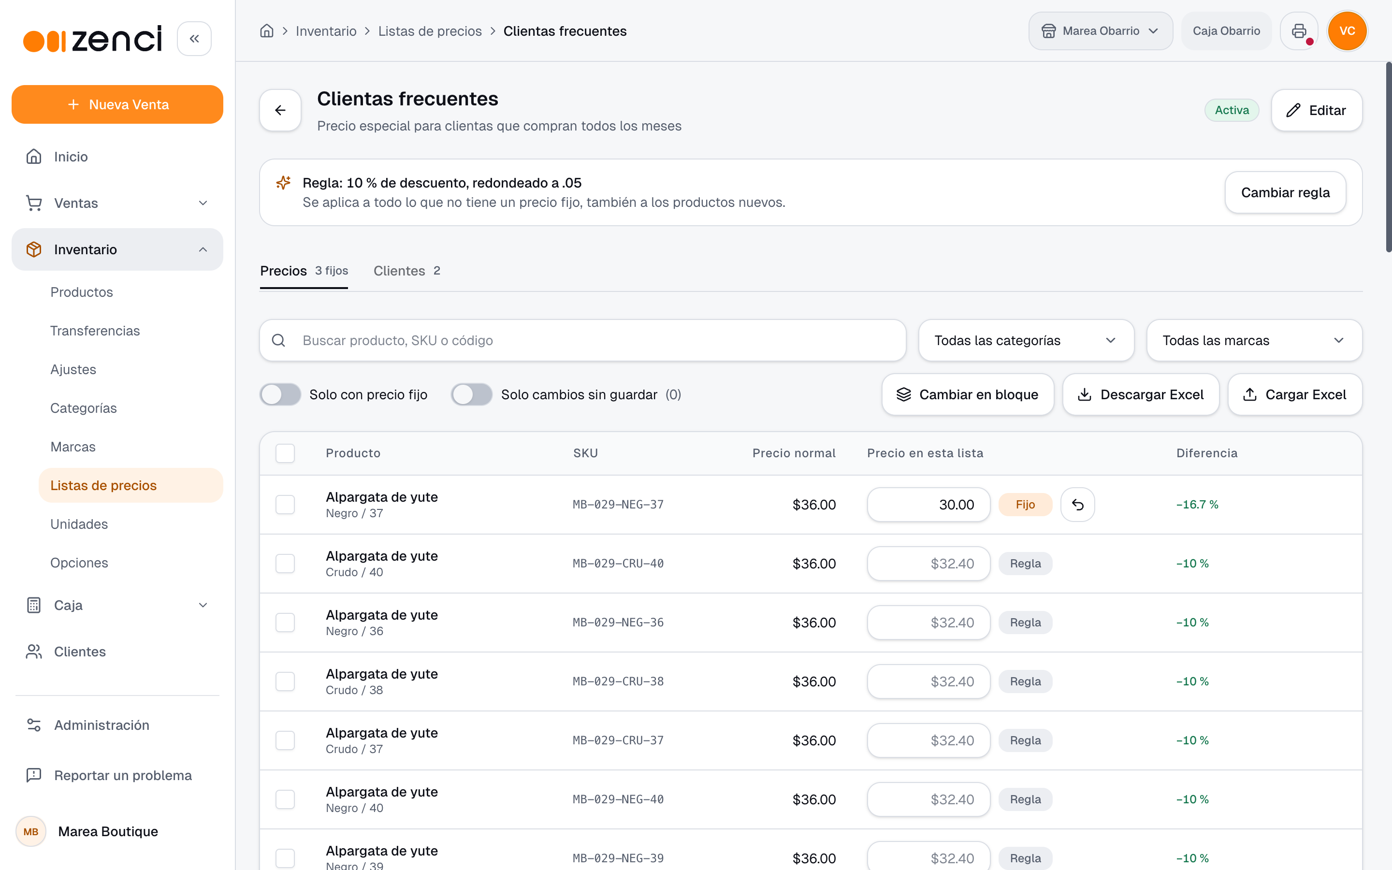Click the Clientes people icon in the sidebar
Image resolution: width=1392 pixels, height=870 pixels.
[x=34, y=652]
